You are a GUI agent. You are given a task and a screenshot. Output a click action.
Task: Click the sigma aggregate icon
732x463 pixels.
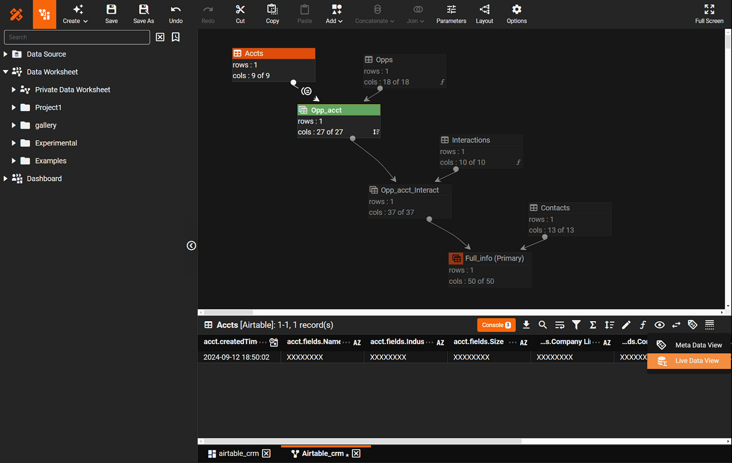click(x=592, y=325)
